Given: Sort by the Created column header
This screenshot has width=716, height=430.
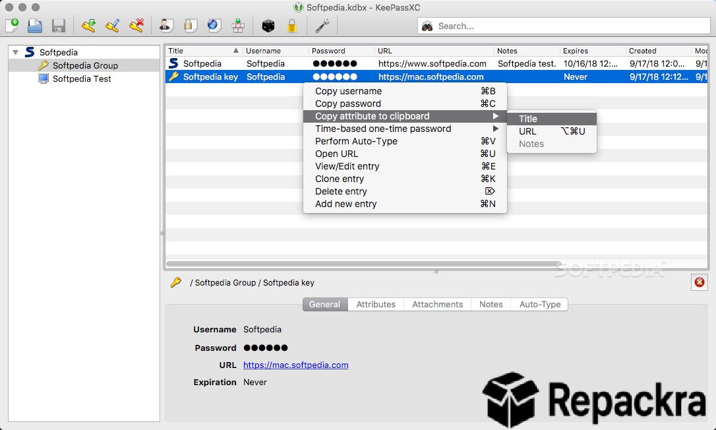Looking at the screenshot, I should 659,51.
